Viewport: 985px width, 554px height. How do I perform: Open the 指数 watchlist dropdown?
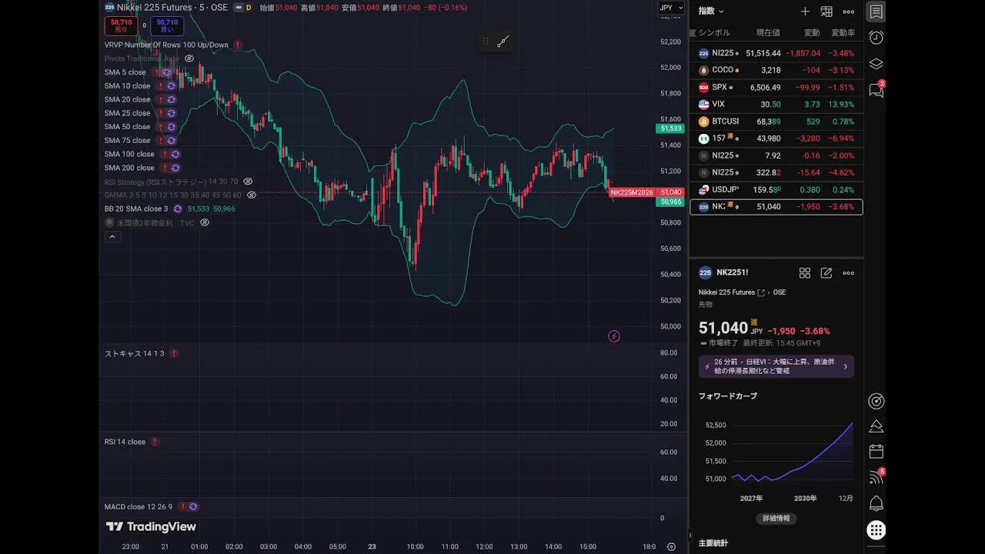click(x=710, y=12)
